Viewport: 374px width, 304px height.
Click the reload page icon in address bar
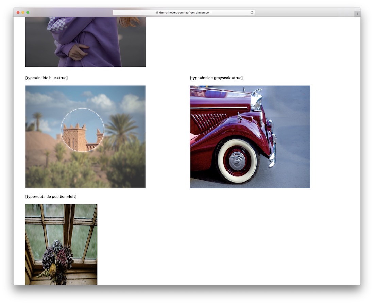click(252, 12)
